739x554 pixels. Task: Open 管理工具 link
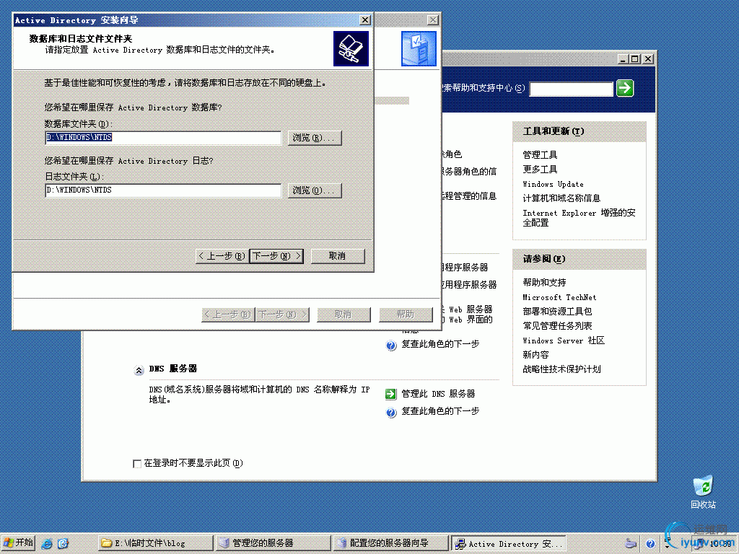coord(540,154)
